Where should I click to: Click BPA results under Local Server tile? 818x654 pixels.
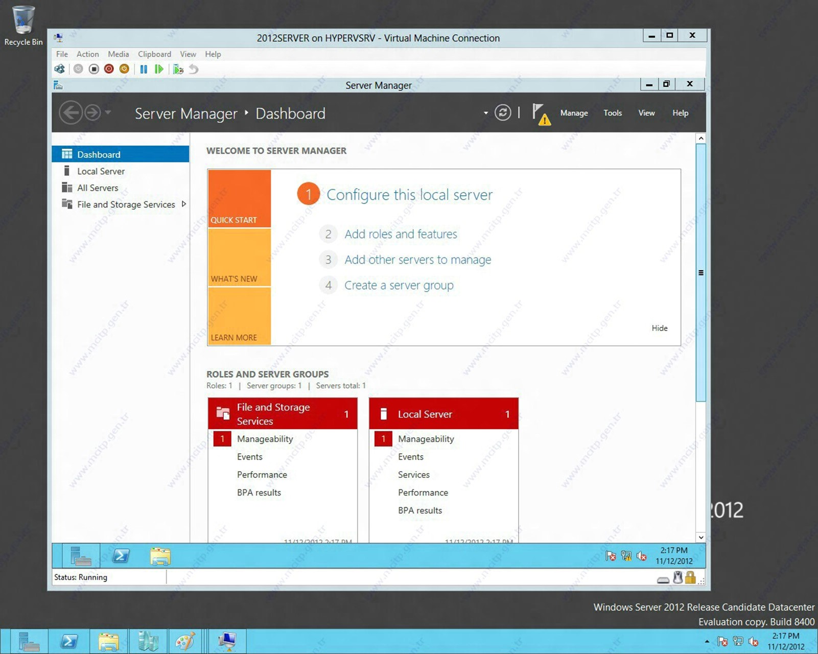pyautogui.click(x=419, y=510)
